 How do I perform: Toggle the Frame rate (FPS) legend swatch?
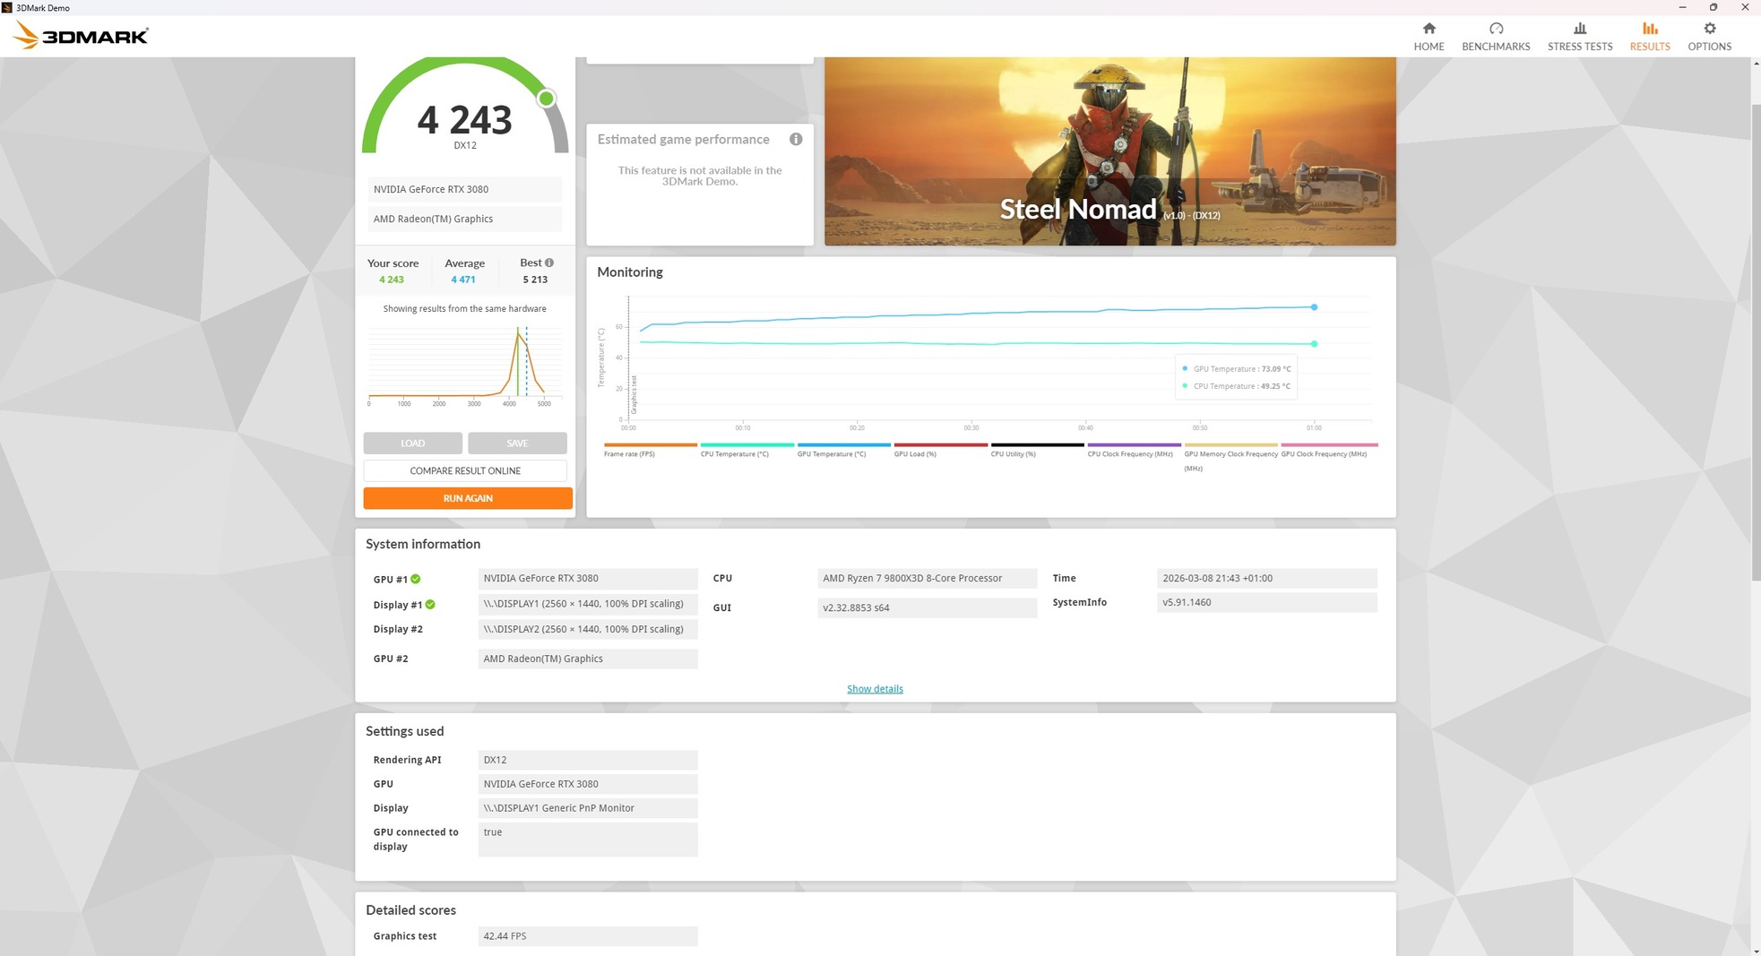click(651, 444)
